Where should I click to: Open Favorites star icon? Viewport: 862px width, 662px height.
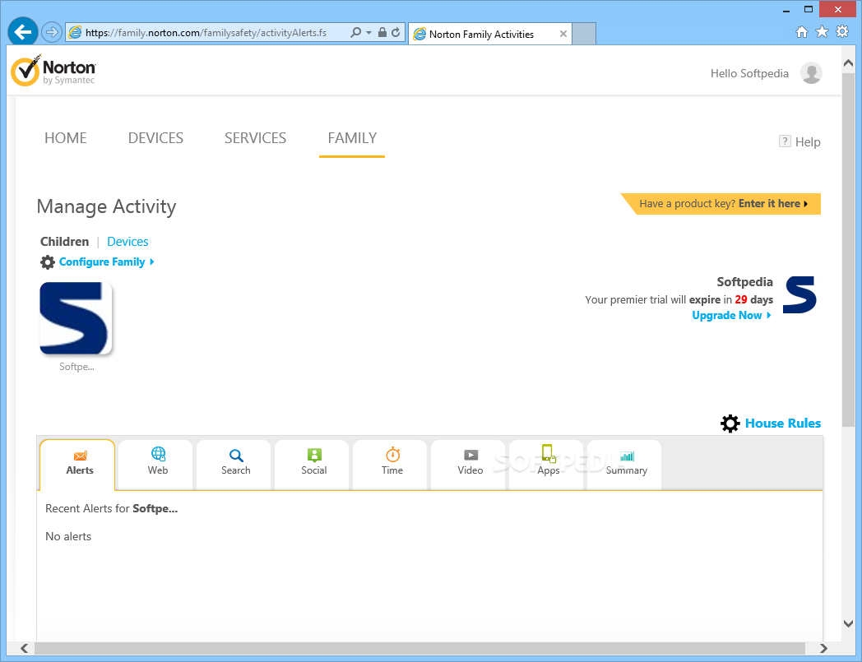(822, 32)
